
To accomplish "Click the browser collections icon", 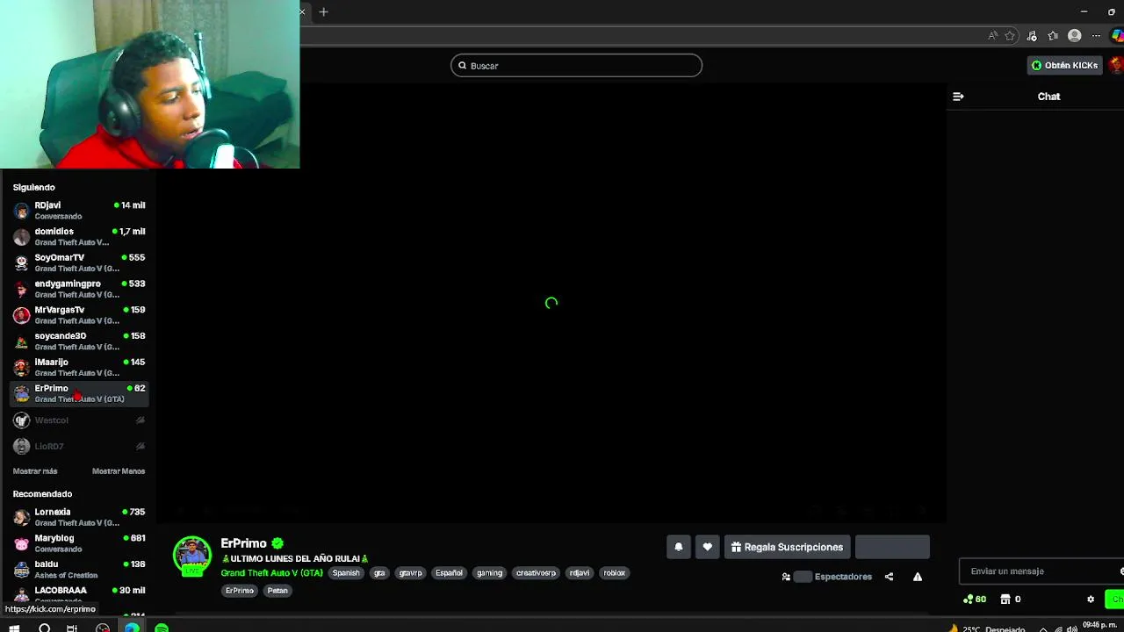I will click(1053, 36).
